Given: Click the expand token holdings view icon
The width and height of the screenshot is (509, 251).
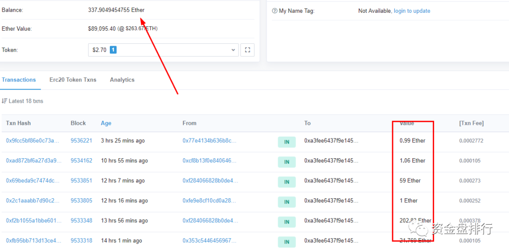Looking at the screenshot, I should pyautogui.click(x=247, y=50).
